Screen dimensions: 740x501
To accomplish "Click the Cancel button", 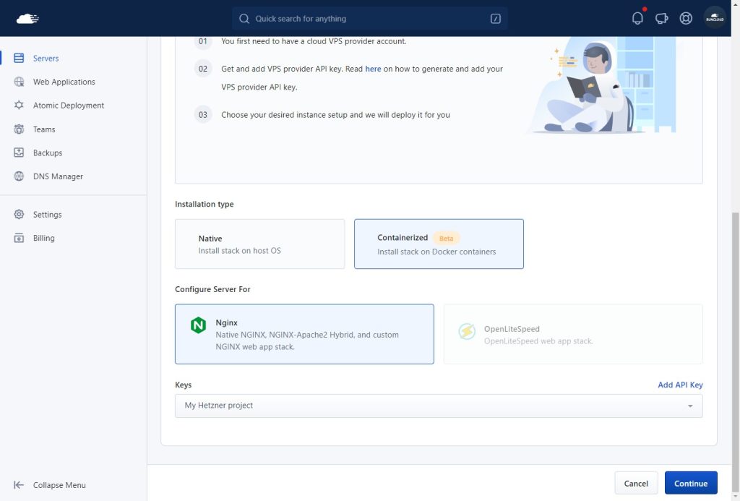I will pos(636,483).
